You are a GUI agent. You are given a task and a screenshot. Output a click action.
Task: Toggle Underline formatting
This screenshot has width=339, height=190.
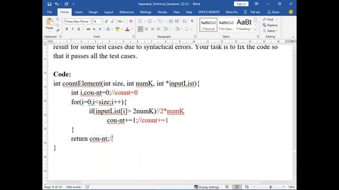coord(78,29)
